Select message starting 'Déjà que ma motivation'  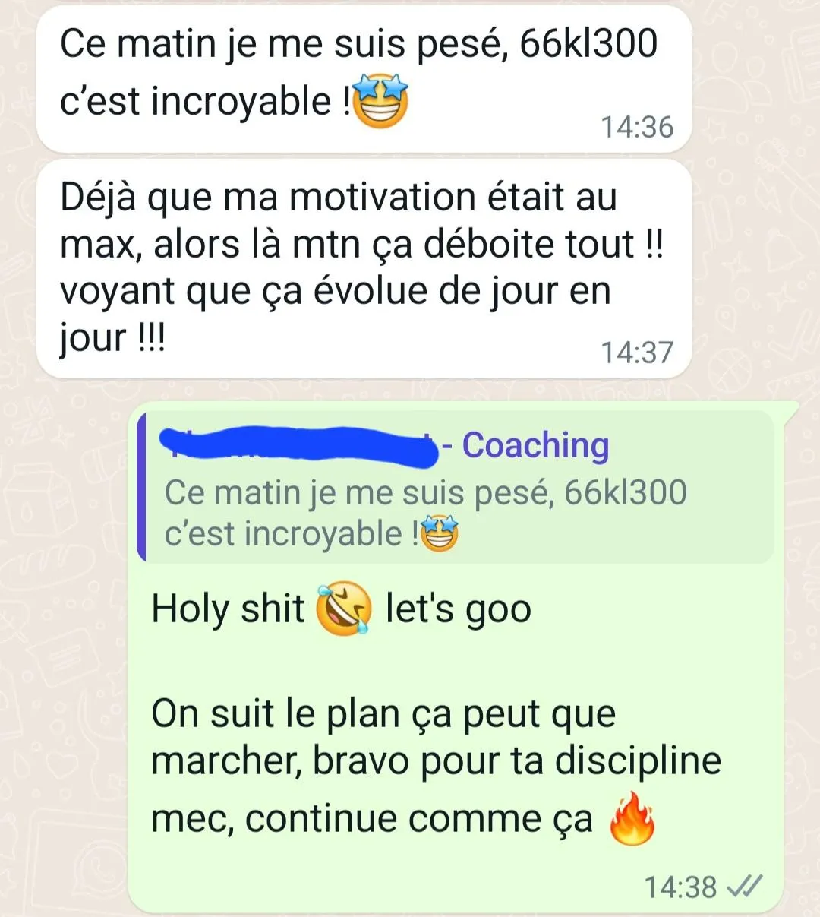coord(364,269)
